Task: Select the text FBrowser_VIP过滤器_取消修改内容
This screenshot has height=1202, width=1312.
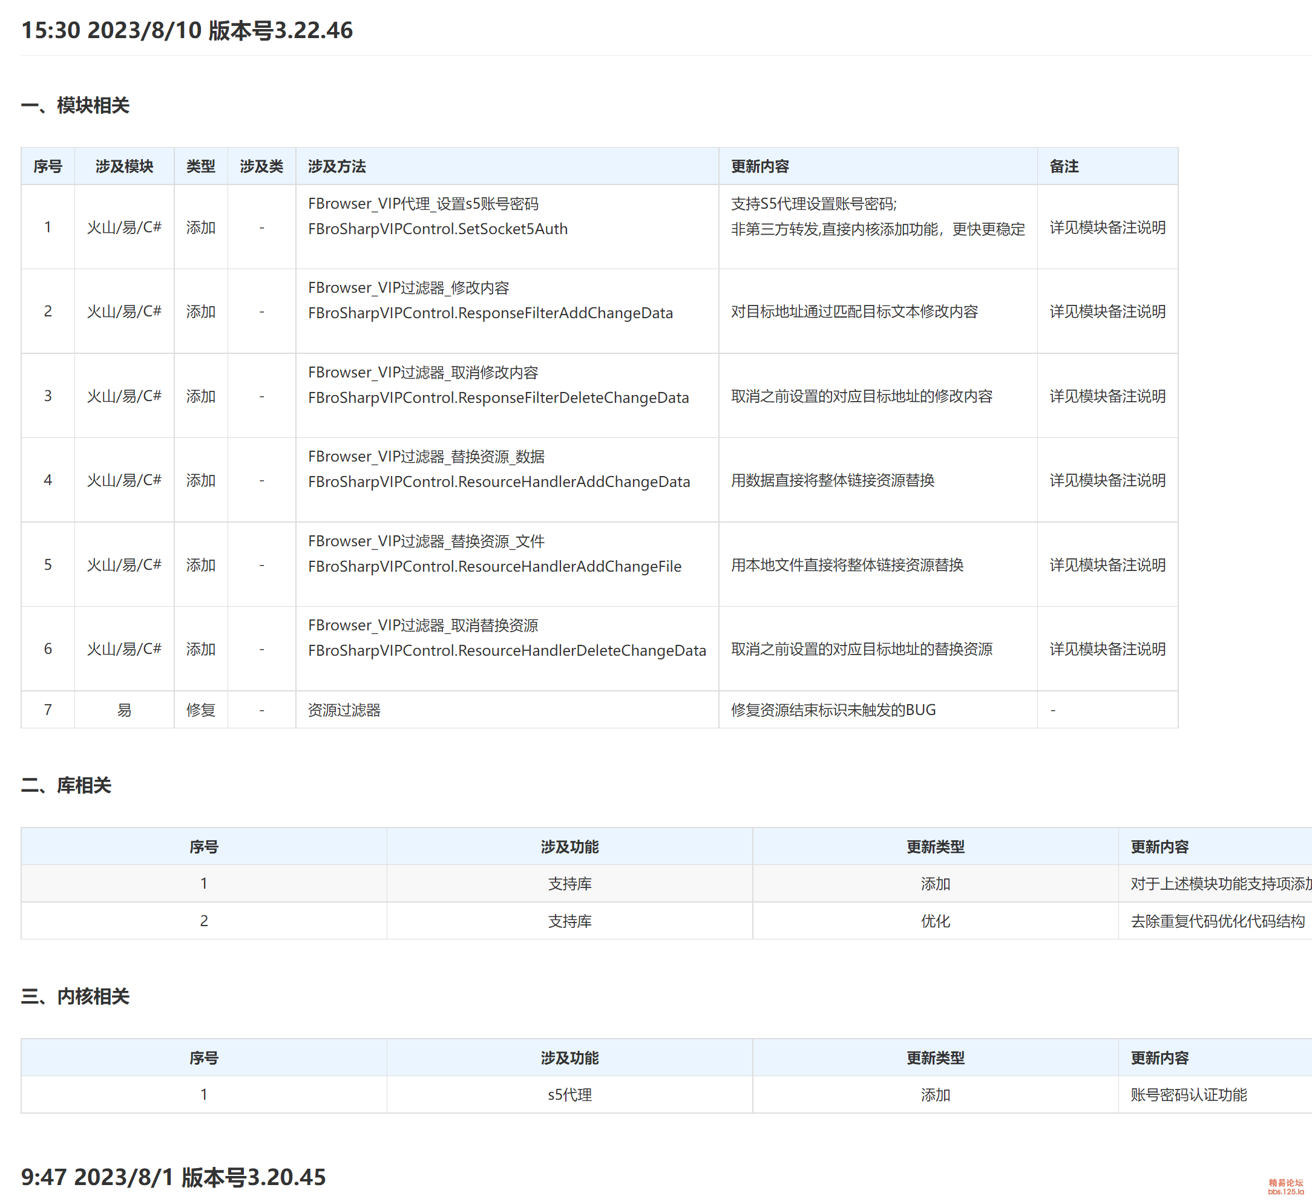Action: (x=424, y=373)
